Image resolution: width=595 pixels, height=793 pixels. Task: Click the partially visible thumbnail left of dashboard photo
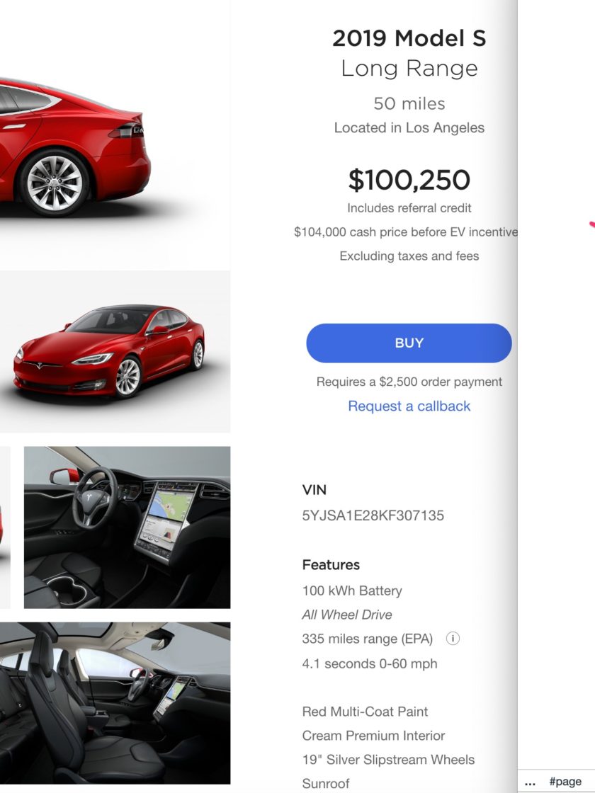pos(5,527)
